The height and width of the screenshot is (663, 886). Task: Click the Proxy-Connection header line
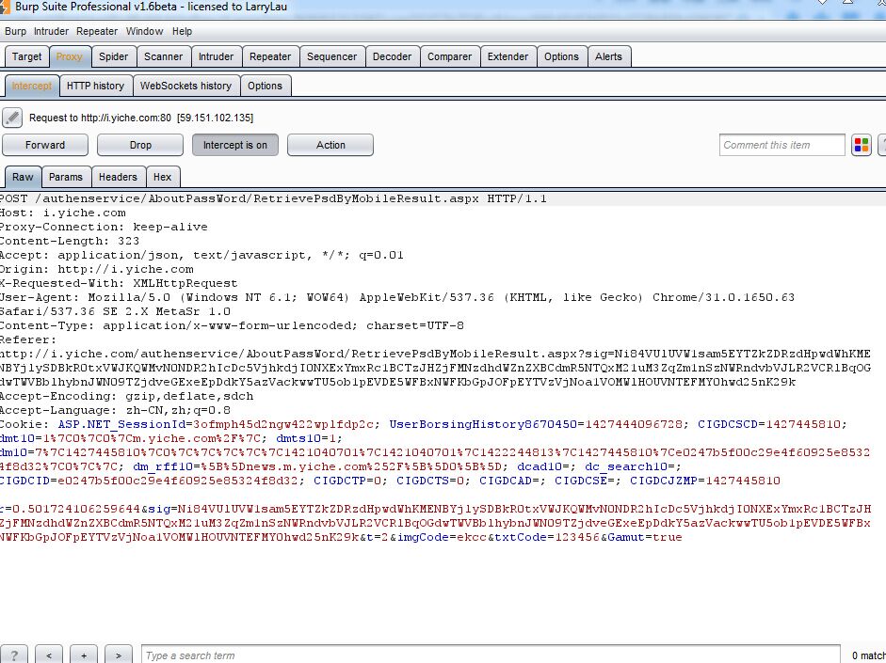coord(104,227)
